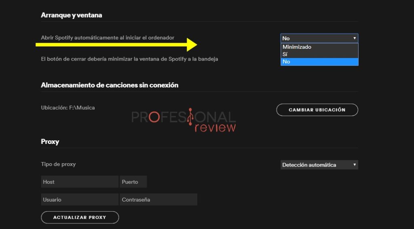Click the Cambiar Ubicación button
414x229 pixels.
pyautogui.click(x=317, y=110)
